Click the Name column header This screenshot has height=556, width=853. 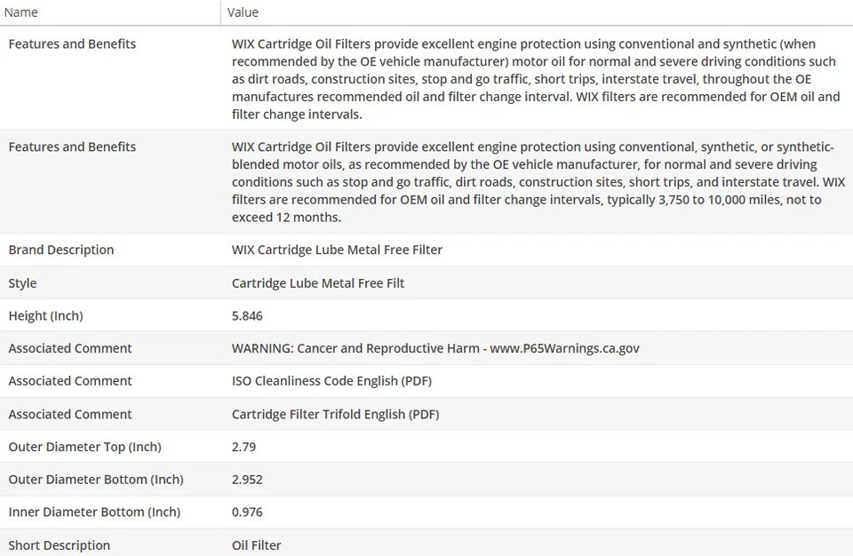tap(23, 12)
